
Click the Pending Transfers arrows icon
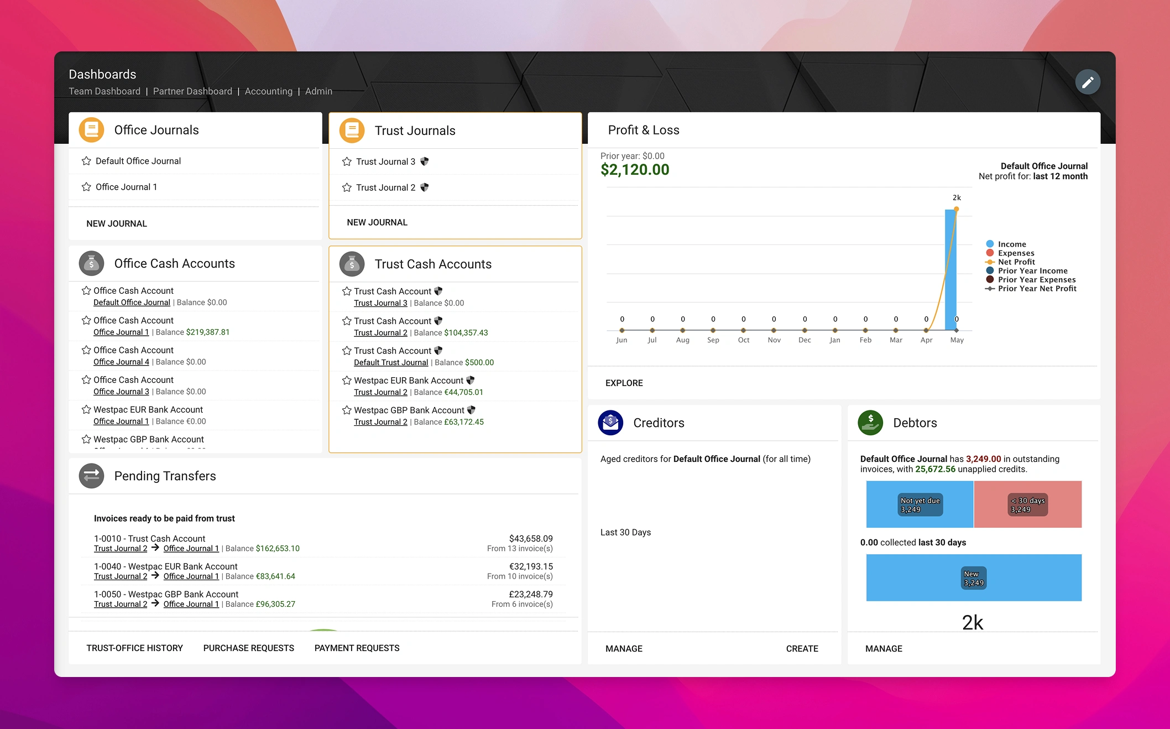[x=91, y=476]
